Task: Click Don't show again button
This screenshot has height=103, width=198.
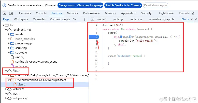Action: click(155, 5)
